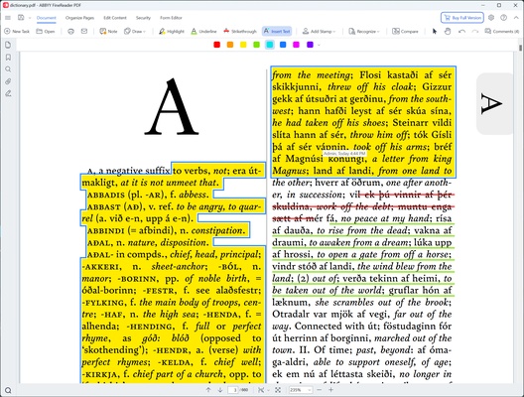The height and width of the screenshot is (397, 524).
Task: Select the arrow pointer tool
Action: coord(435,31)
